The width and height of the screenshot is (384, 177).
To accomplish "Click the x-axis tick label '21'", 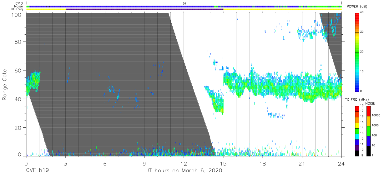I will point(302,163).
